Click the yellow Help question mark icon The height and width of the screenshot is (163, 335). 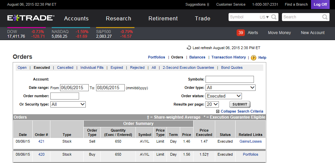[254, 57]
